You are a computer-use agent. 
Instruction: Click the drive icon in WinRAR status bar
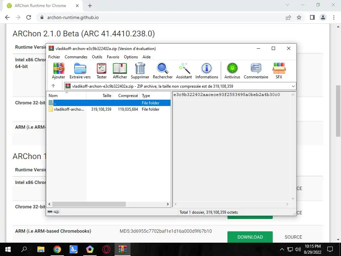point(50,212)
